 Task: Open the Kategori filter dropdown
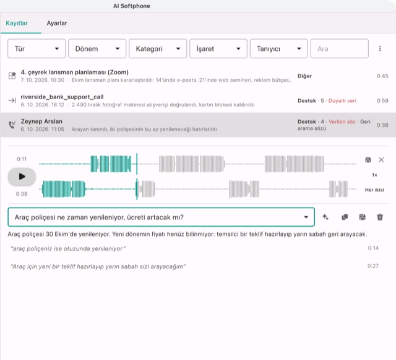point(158,48)
